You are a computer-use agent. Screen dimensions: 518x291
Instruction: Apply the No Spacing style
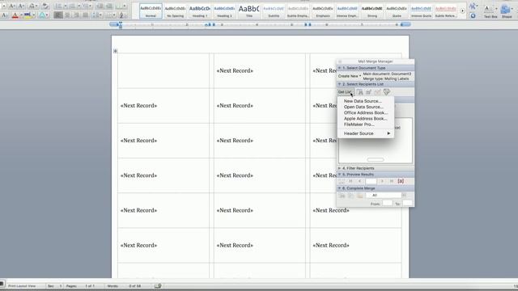[x=175, y=11]
